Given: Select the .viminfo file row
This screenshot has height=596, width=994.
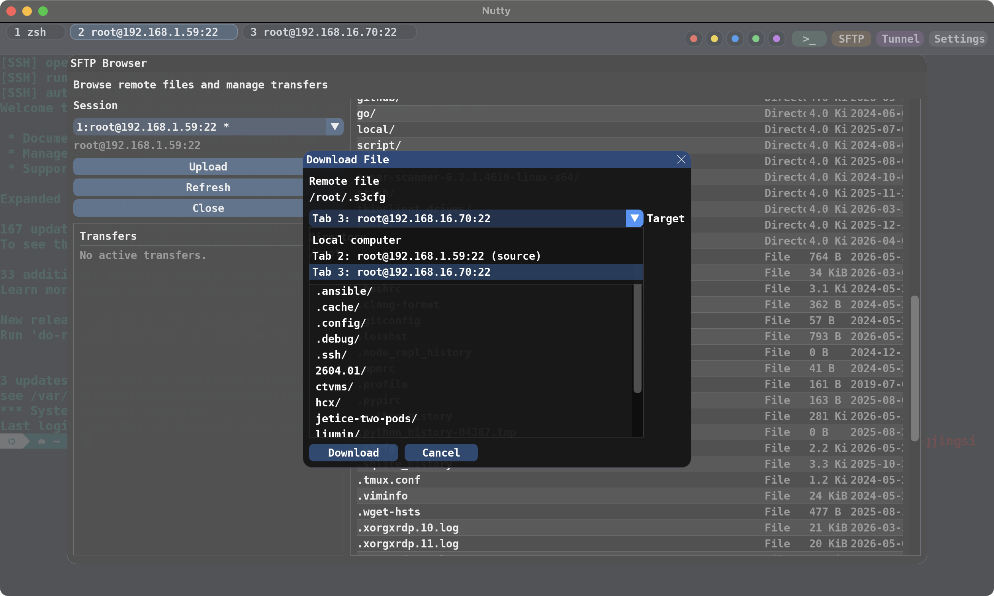Looking at the screenshot, I should pyautogui.click(x=630, y=496).
